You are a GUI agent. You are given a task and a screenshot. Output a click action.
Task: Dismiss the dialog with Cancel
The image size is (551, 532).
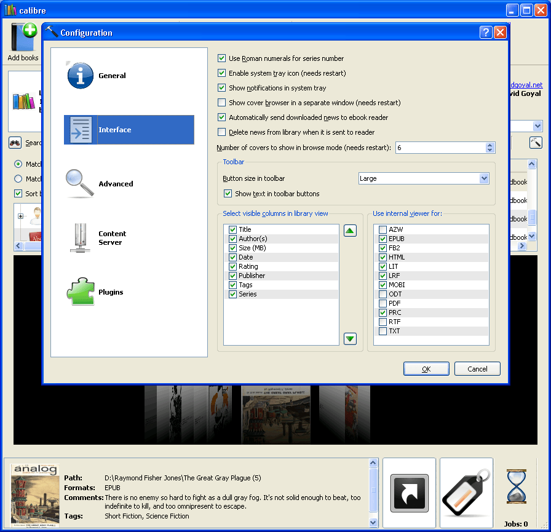click(477, 368)
